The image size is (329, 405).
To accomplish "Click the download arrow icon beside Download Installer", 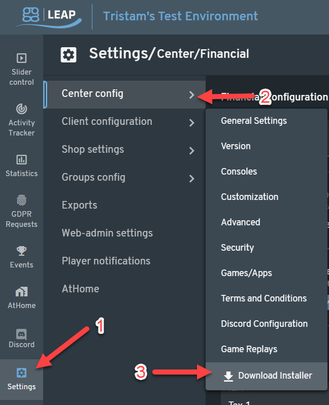I will tap(228, 377).
